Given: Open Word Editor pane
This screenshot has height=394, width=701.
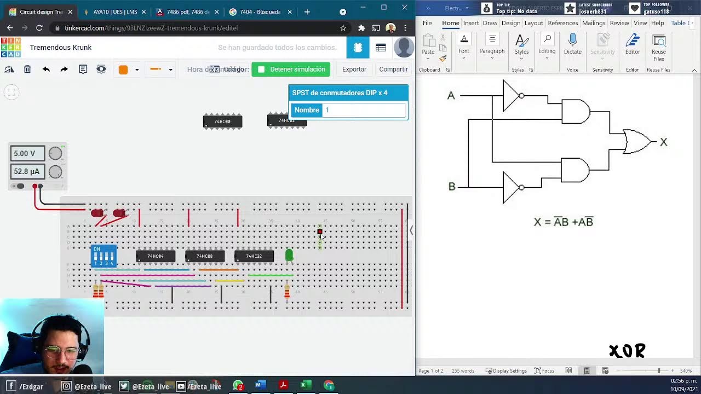Looking at the screenshot, I should [x=633, y=44].
